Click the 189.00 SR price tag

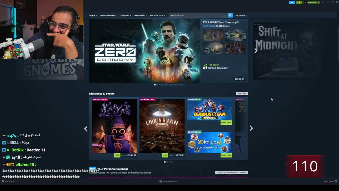point(239,79)
